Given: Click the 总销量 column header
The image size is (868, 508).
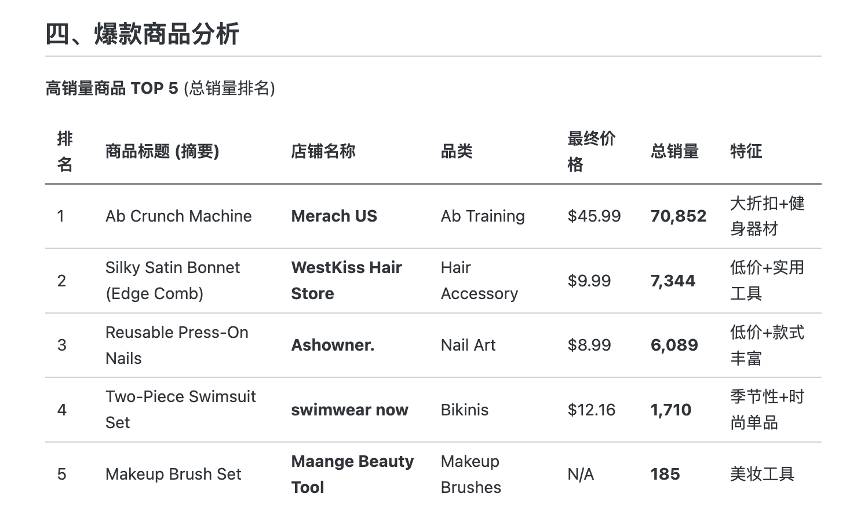Looking at the screenshot, I should click(x=674, y=152).
